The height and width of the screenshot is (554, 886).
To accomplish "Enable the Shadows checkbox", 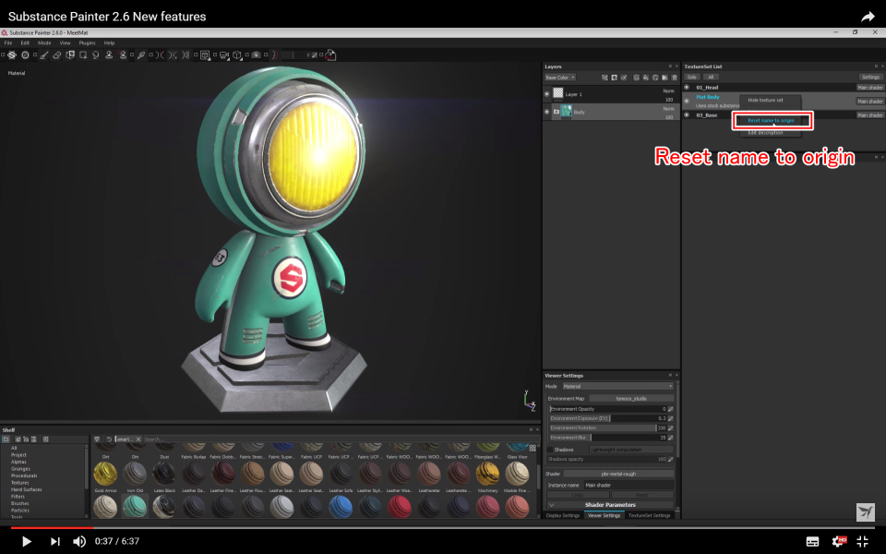I will point(550,450).
